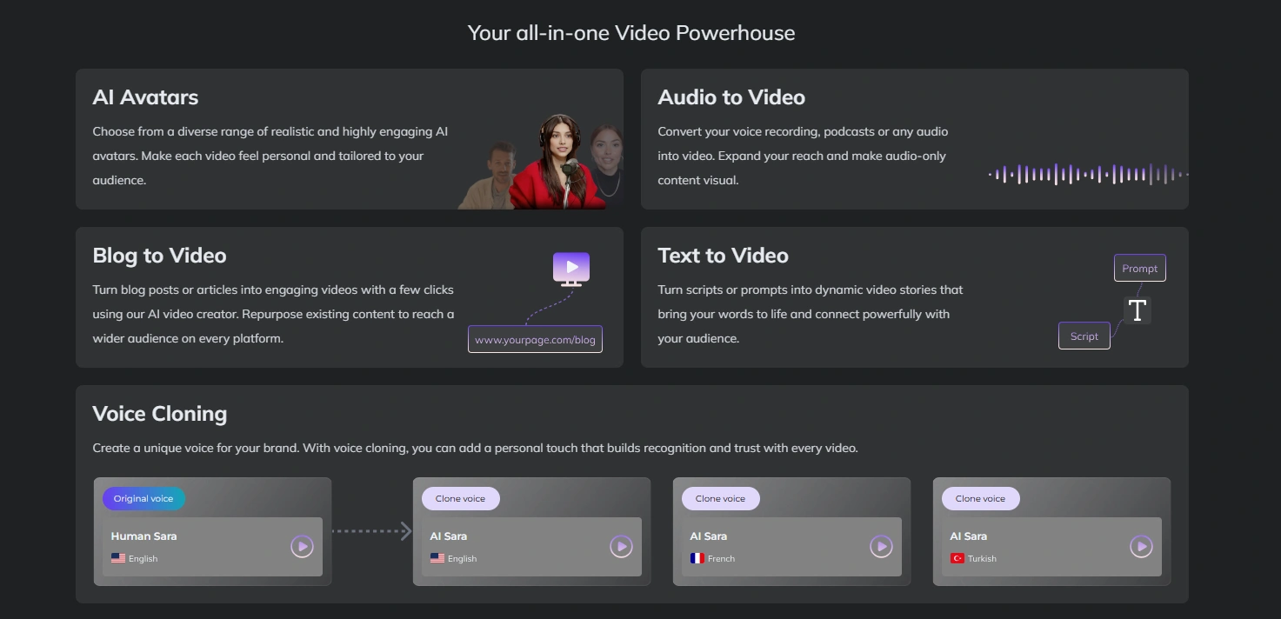Click 'AI Sara' name in the English clone card
The image size is (1281, 619).
point(449,536)
